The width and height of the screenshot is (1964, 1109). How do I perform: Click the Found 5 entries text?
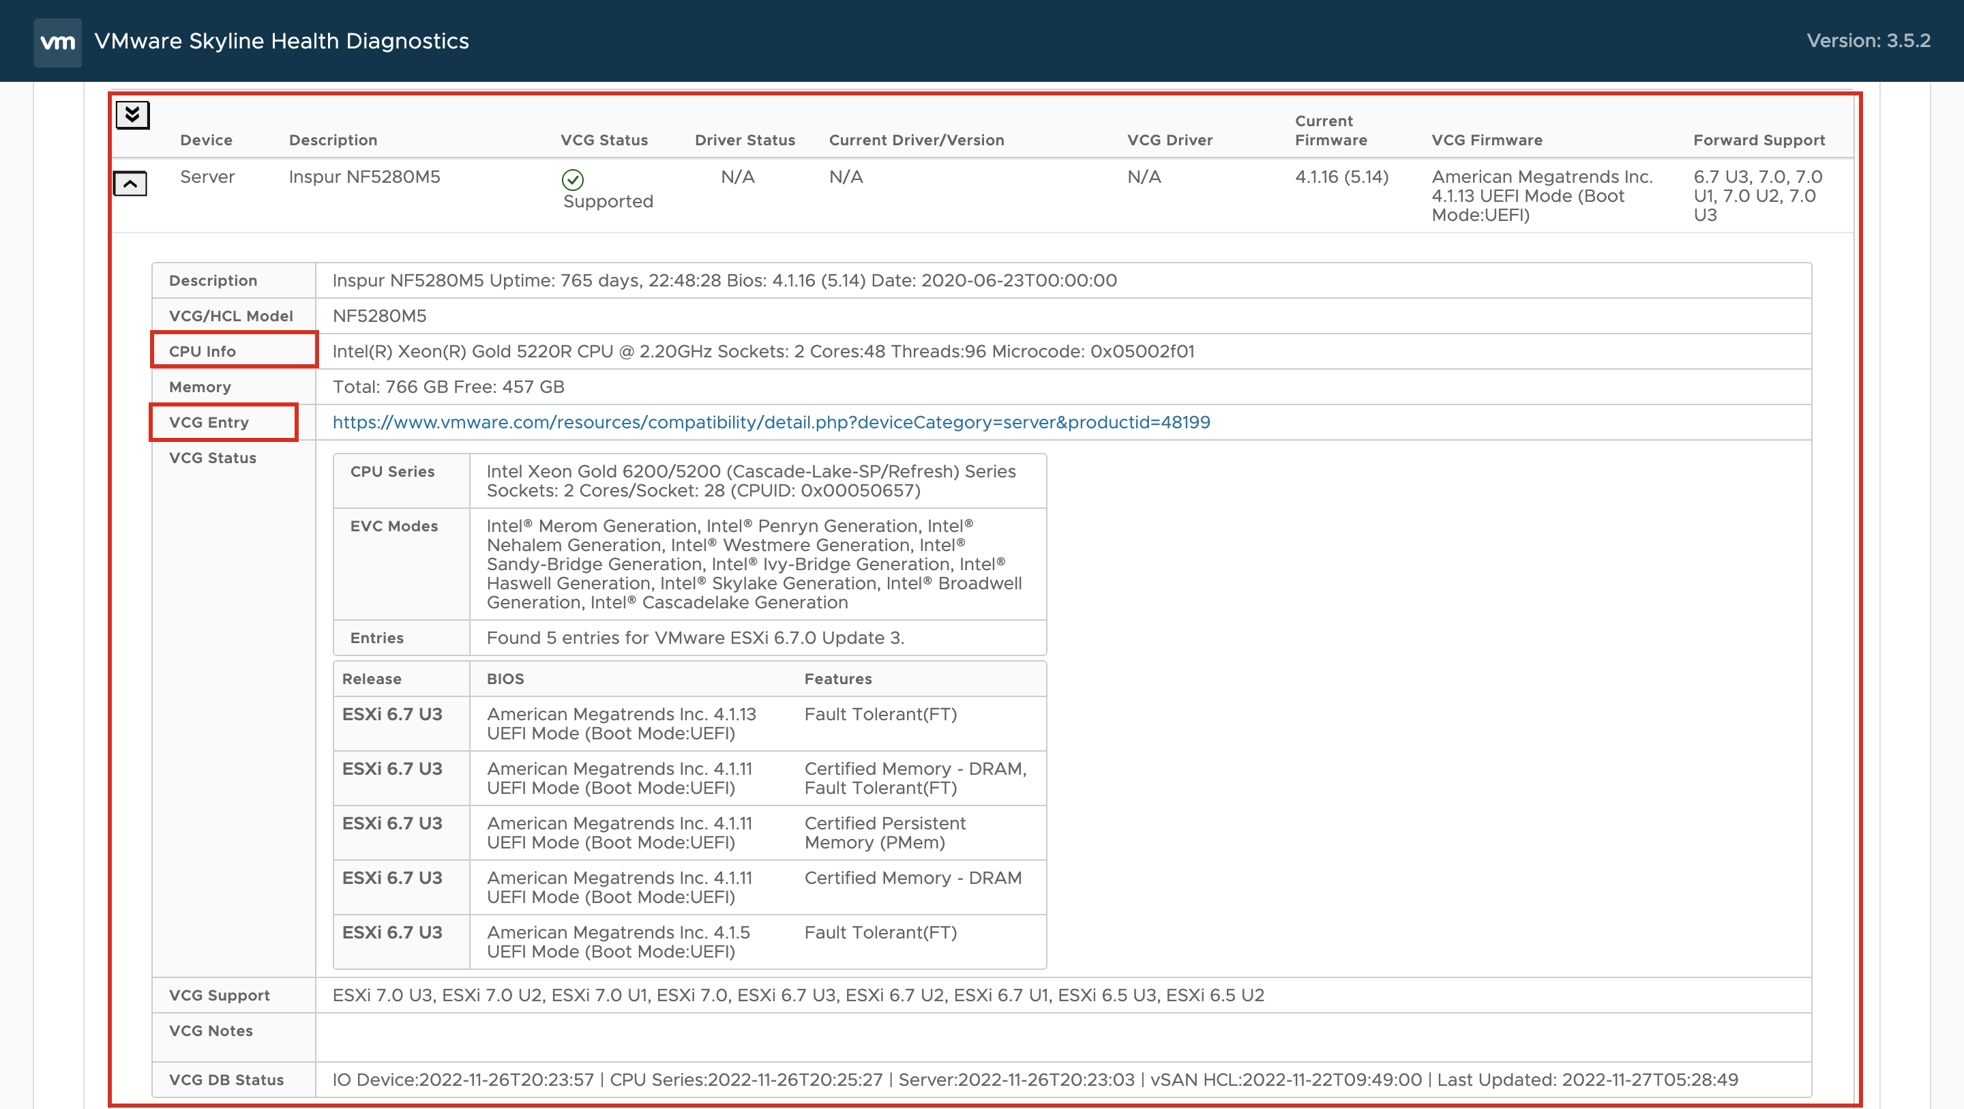(695, 638)
